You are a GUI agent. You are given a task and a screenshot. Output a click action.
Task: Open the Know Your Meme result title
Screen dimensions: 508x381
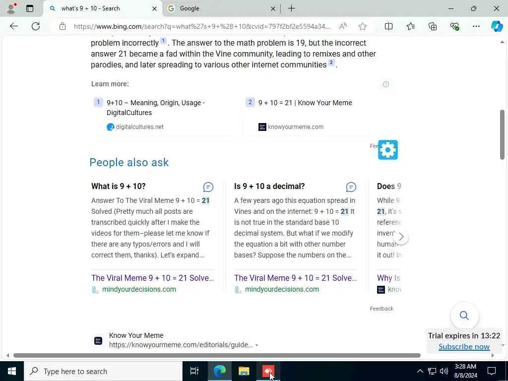pyautogui.click(x=136, y=335)
